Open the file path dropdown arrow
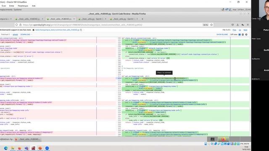Viewport: 269px width, 151px height. (x=84, y=30)
